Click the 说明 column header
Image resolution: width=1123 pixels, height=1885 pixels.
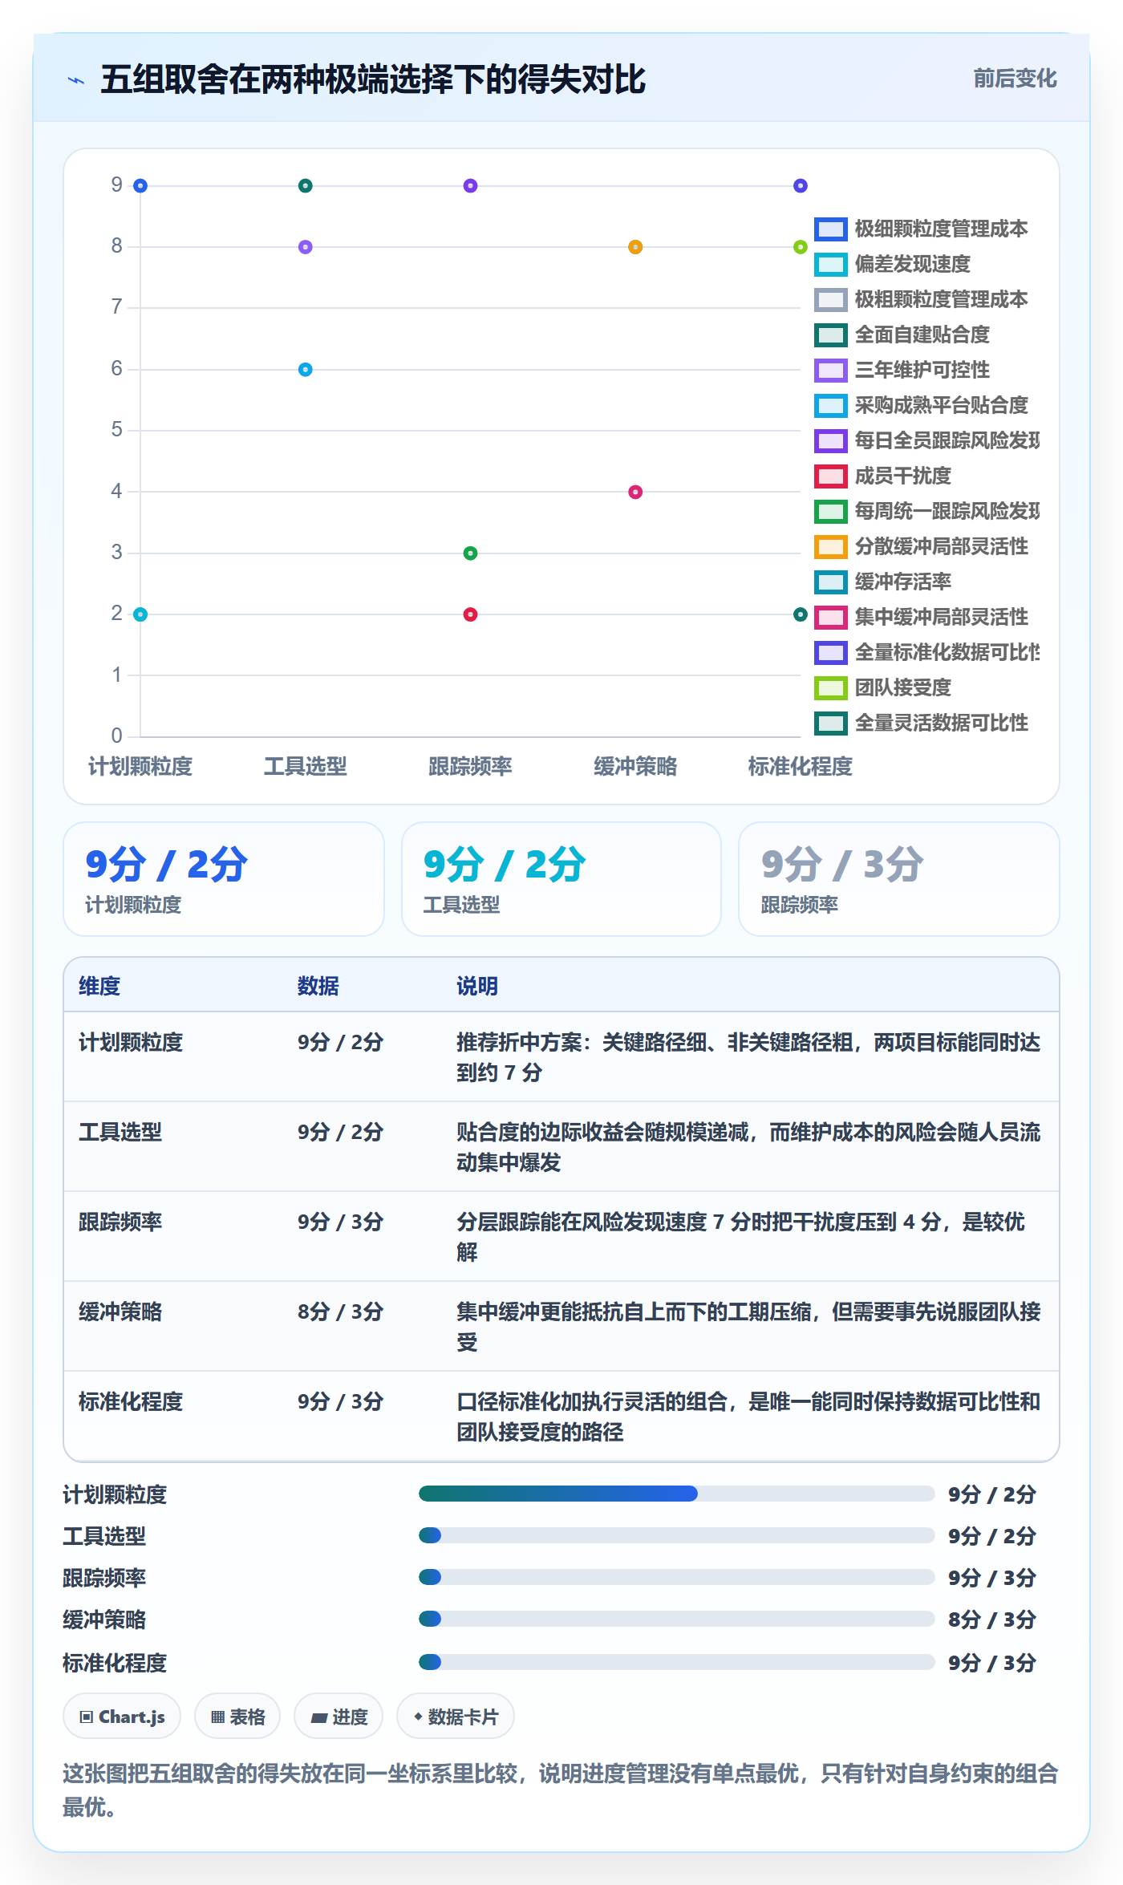(x=477, y=986)
